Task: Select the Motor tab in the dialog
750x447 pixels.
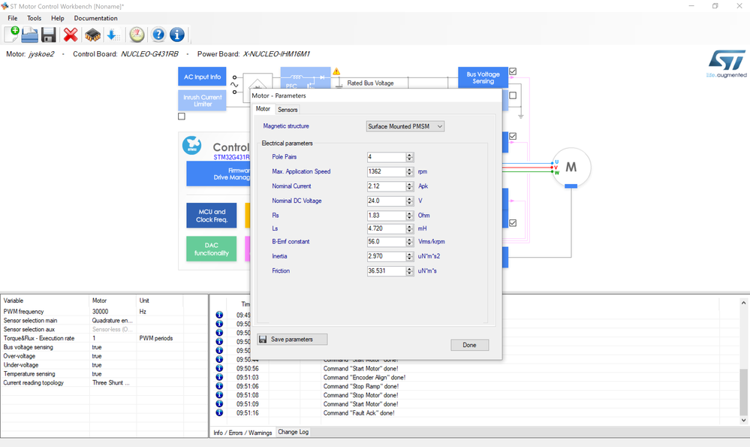Action: tap(263, 109)
